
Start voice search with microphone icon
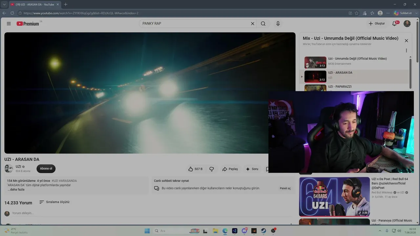(x=278, y=24)
